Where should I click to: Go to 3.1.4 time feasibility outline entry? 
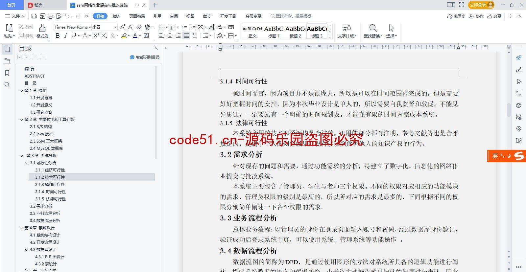point(50,192)
